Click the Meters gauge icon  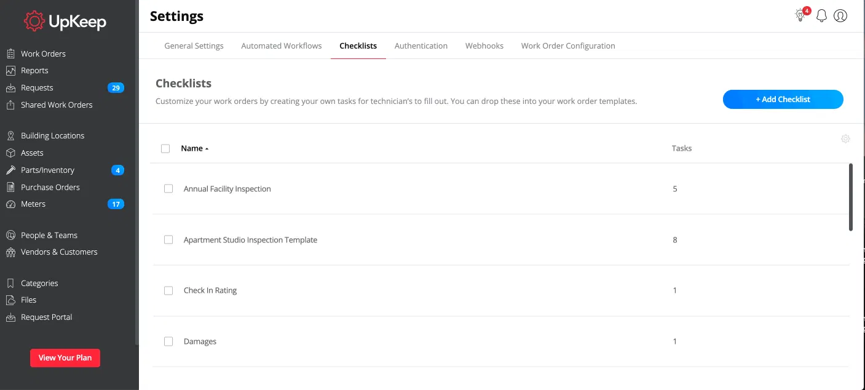pyautogui.click(x=10, y=204)
